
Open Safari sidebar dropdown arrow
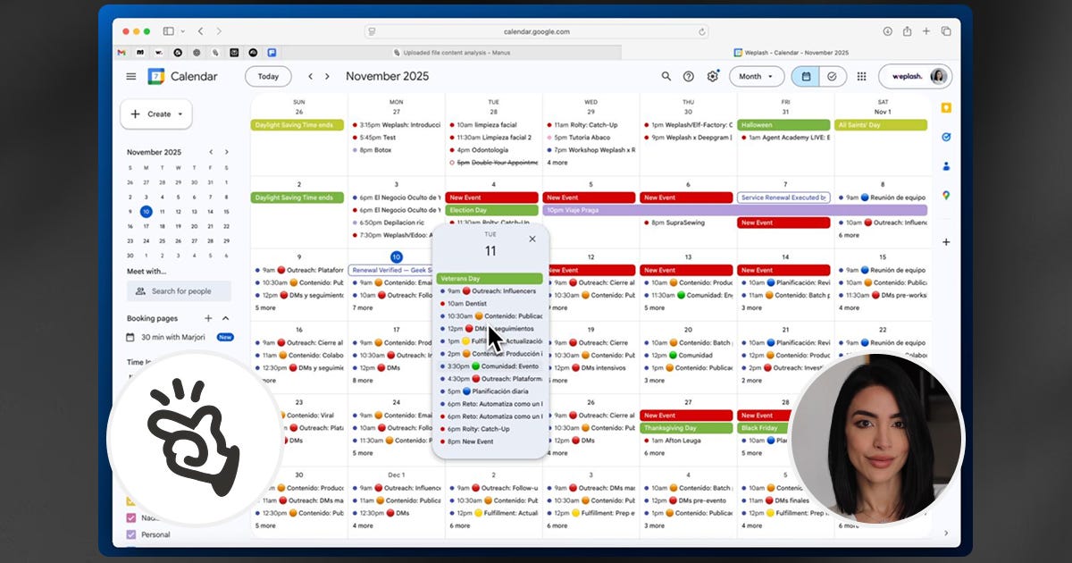[182, 31]
